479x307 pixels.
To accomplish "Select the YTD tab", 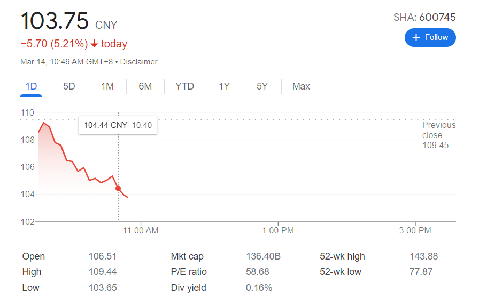I will pyautogui.click(x=184, y=86).
